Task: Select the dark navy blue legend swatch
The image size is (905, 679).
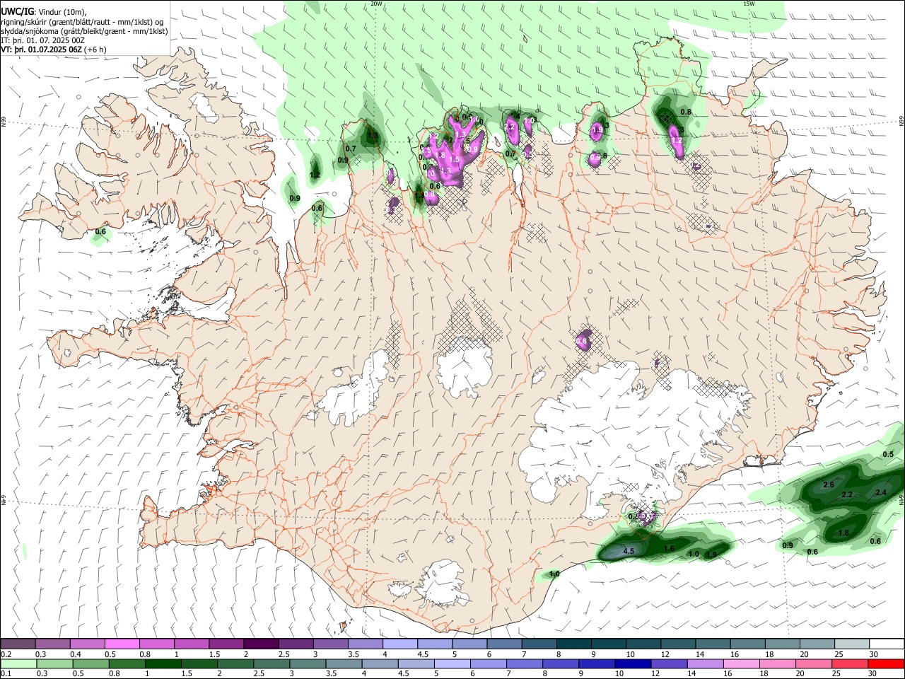Action: point(632,663)
